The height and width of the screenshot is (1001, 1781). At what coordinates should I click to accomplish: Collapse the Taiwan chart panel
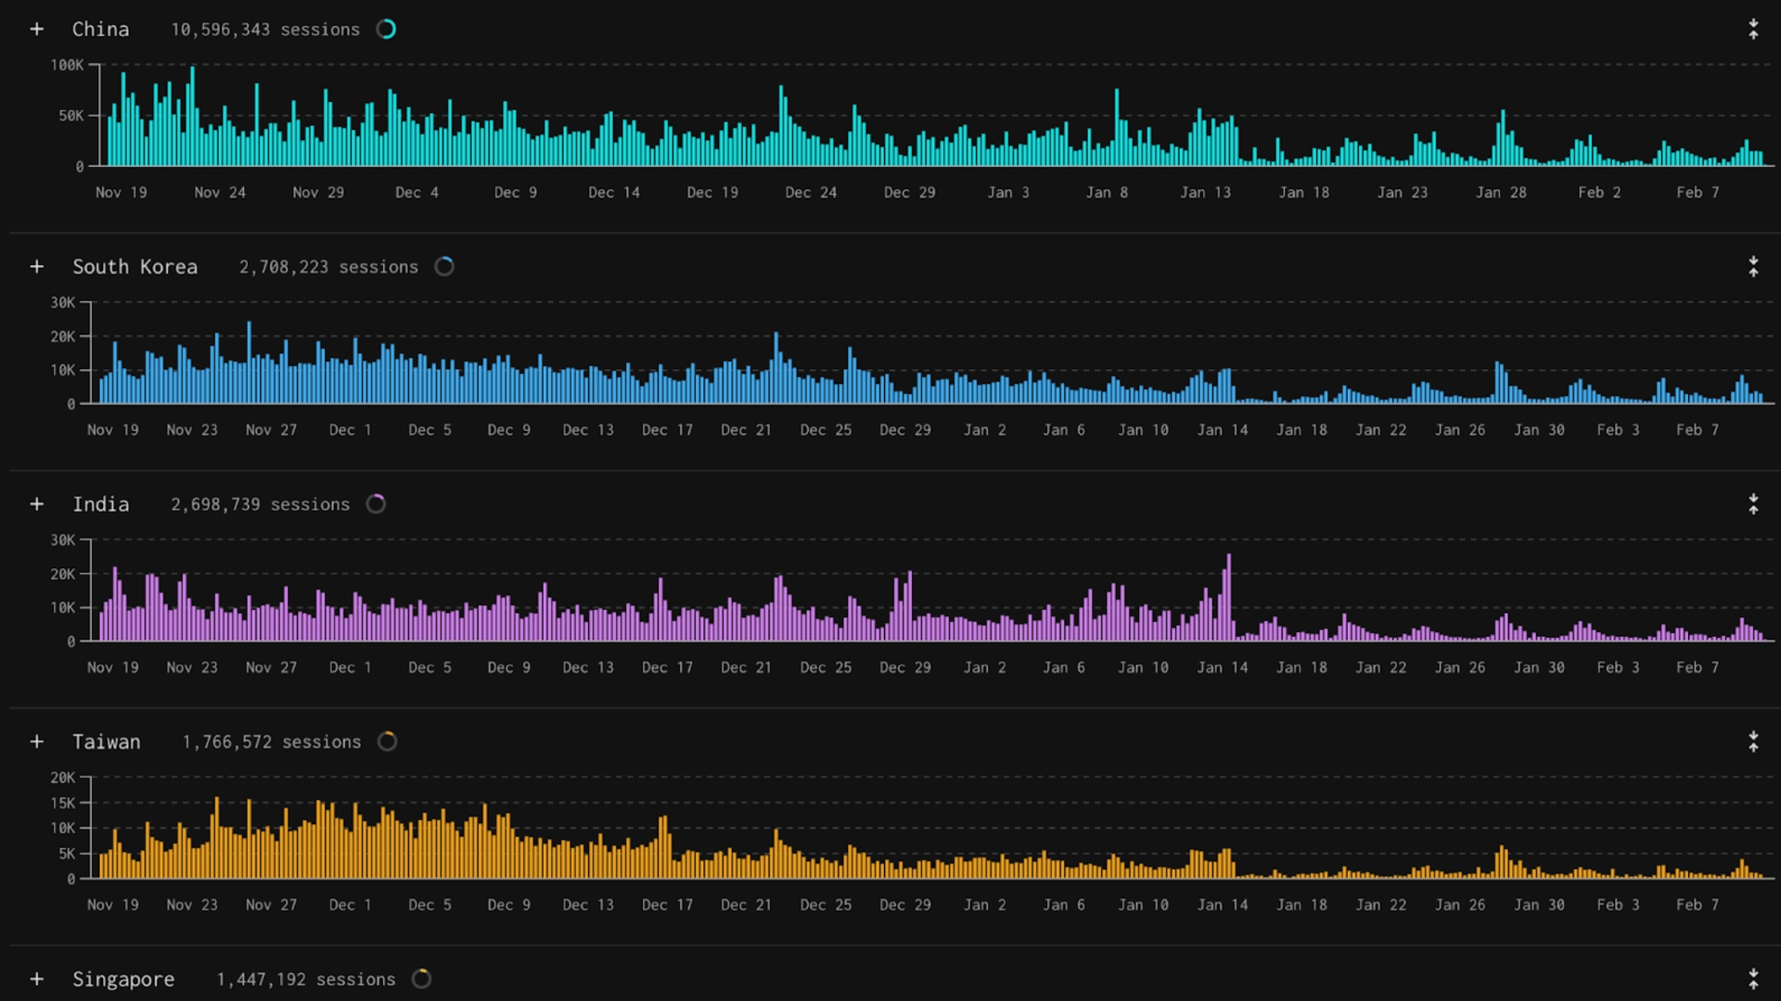1753,741
